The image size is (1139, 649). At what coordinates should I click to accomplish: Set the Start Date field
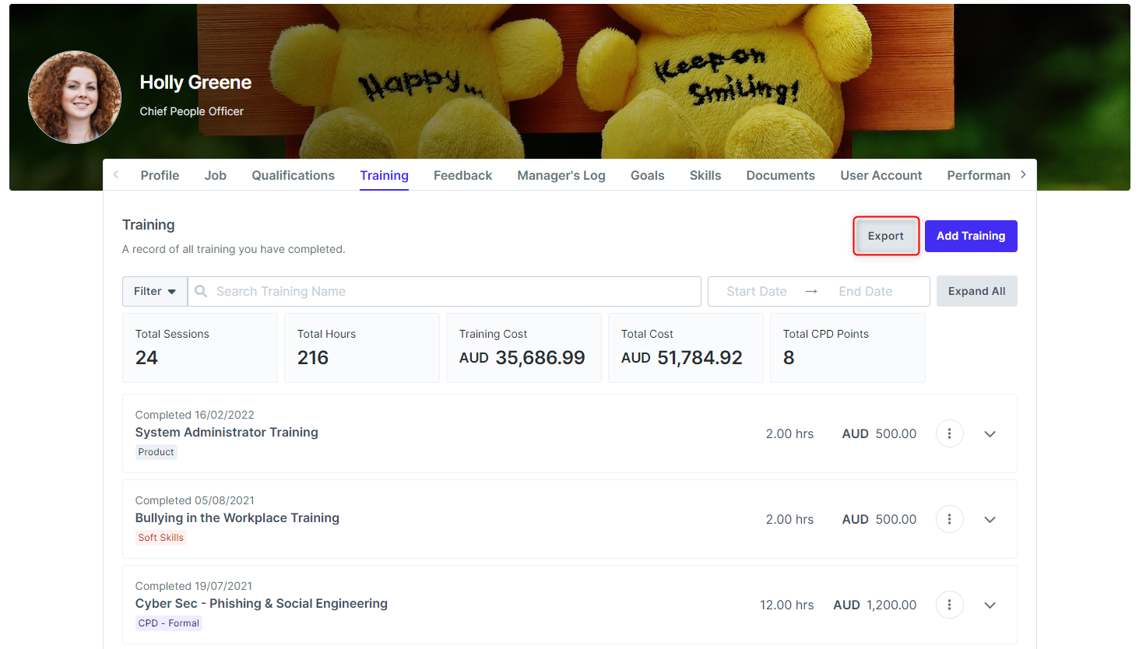click(x=757, y=291)
